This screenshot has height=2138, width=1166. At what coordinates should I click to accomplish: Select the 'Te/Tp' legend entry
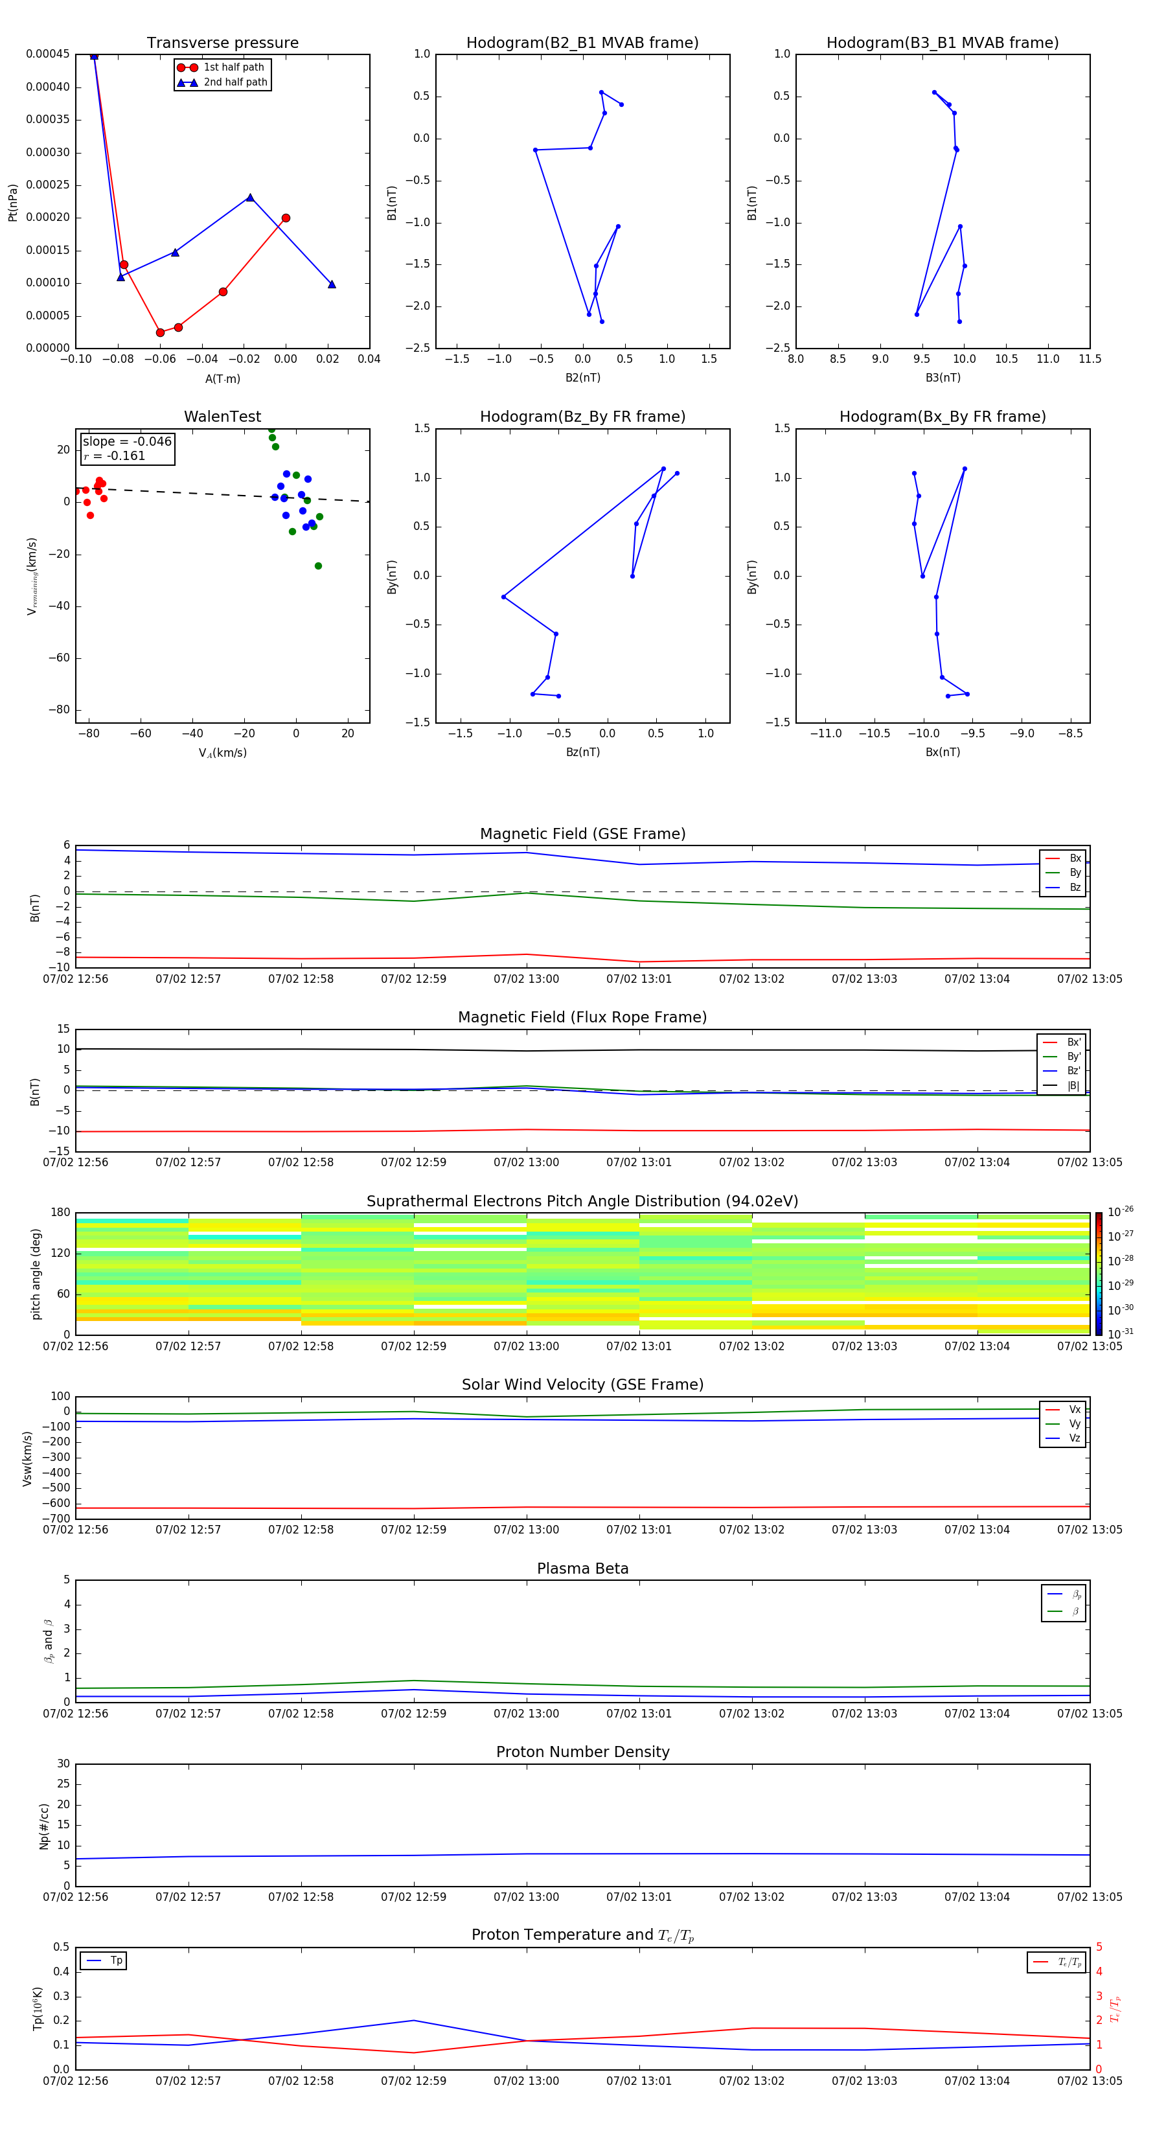point(1057,1963)
